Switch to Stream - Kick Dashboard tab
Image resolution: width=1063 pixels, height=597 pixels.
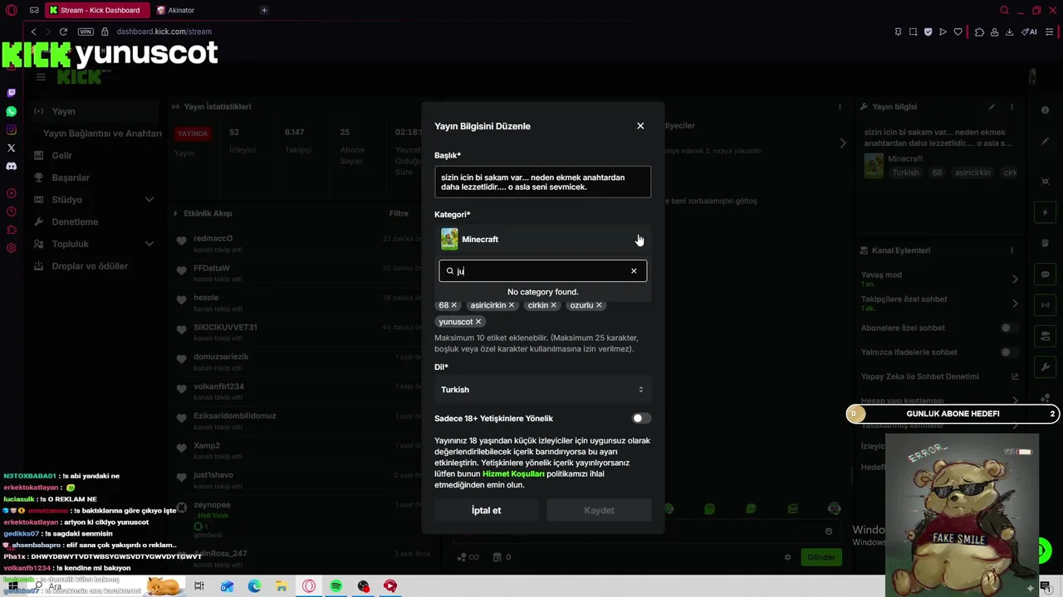point(98,10)
